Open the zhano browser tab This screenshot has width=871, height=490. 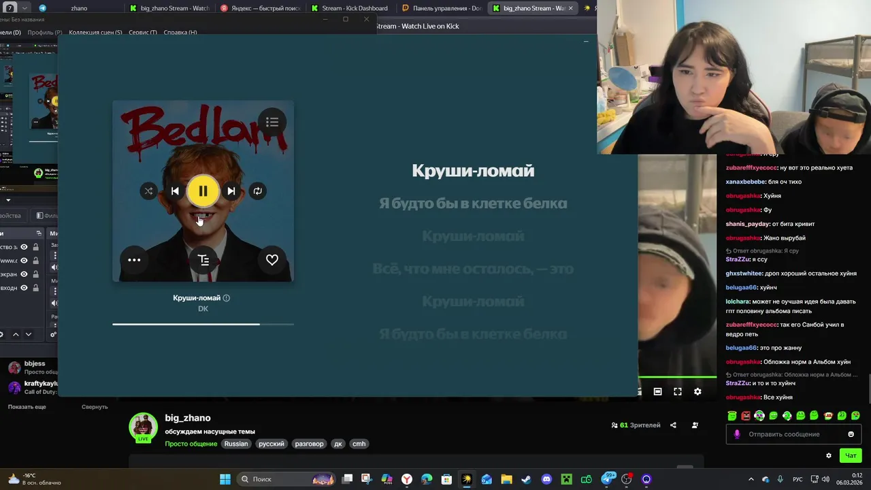coord(78,8)
